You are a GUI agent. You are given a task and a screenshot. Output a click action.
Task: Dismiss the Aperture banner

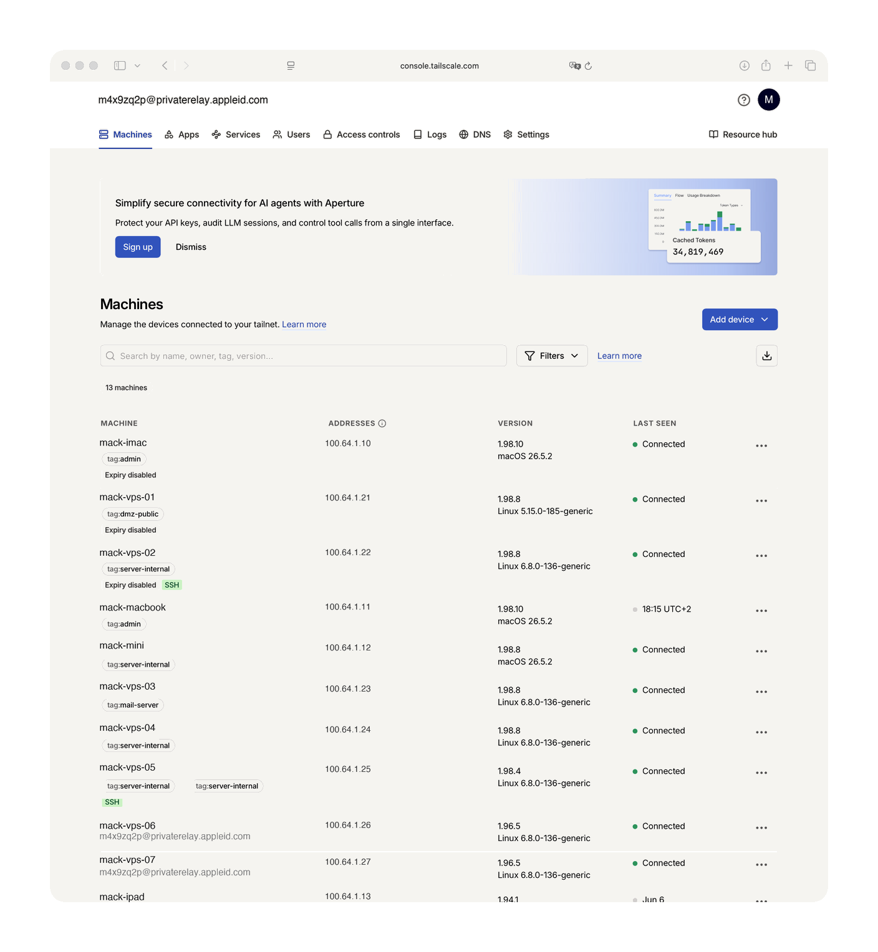tap(191, 247)
